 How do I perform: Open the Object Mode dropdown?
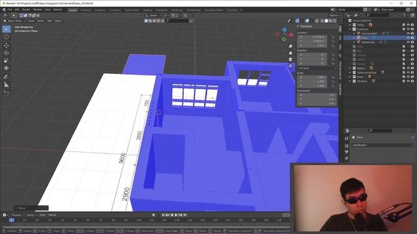(14, 21)
